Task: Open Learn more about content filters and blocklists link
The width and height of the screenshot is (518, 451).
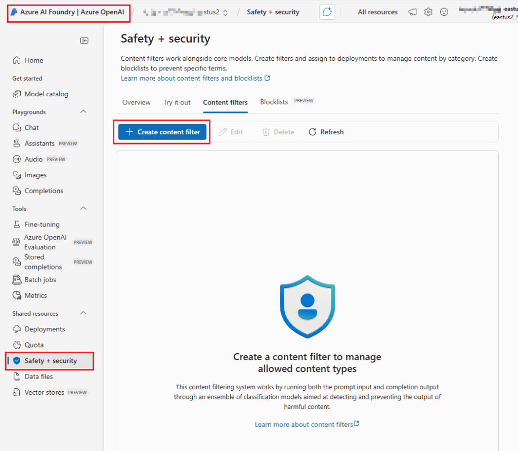Action: pos(195,78)
